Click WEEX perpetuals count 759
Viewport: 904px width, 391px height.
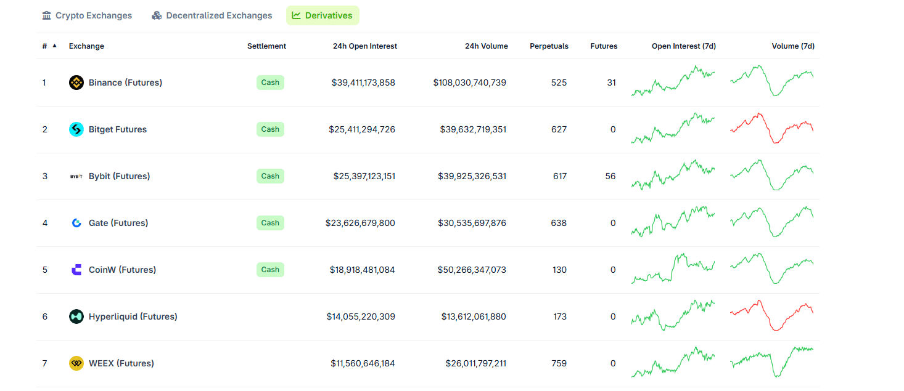click(559, 363)
